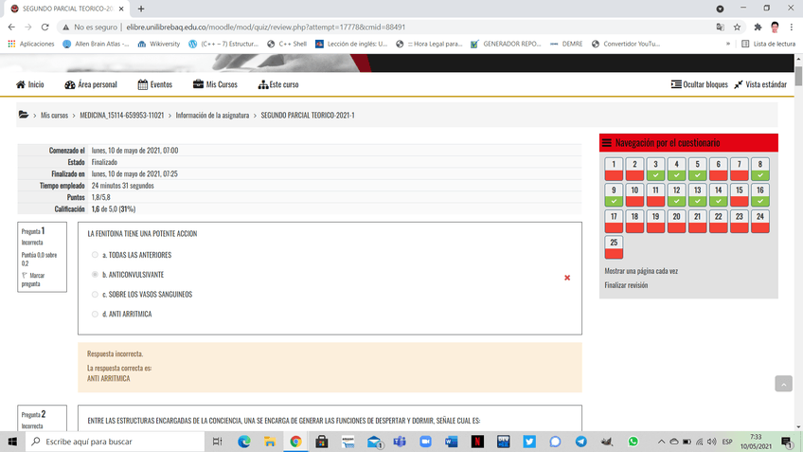This screenshot has height=452, width=803.
Task: Select option a. TODAS LAS ANTERIORES
Action: point(95,255)
